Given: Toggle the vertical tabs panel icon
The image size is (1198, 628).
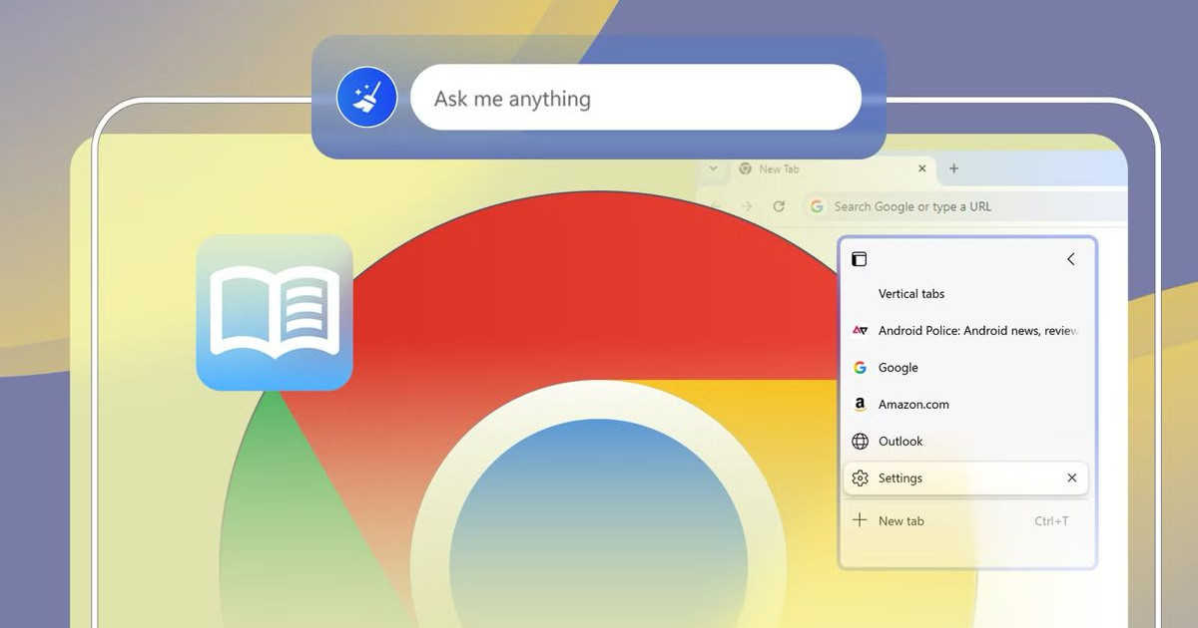Looking at the screenshot, I should 859,259.
